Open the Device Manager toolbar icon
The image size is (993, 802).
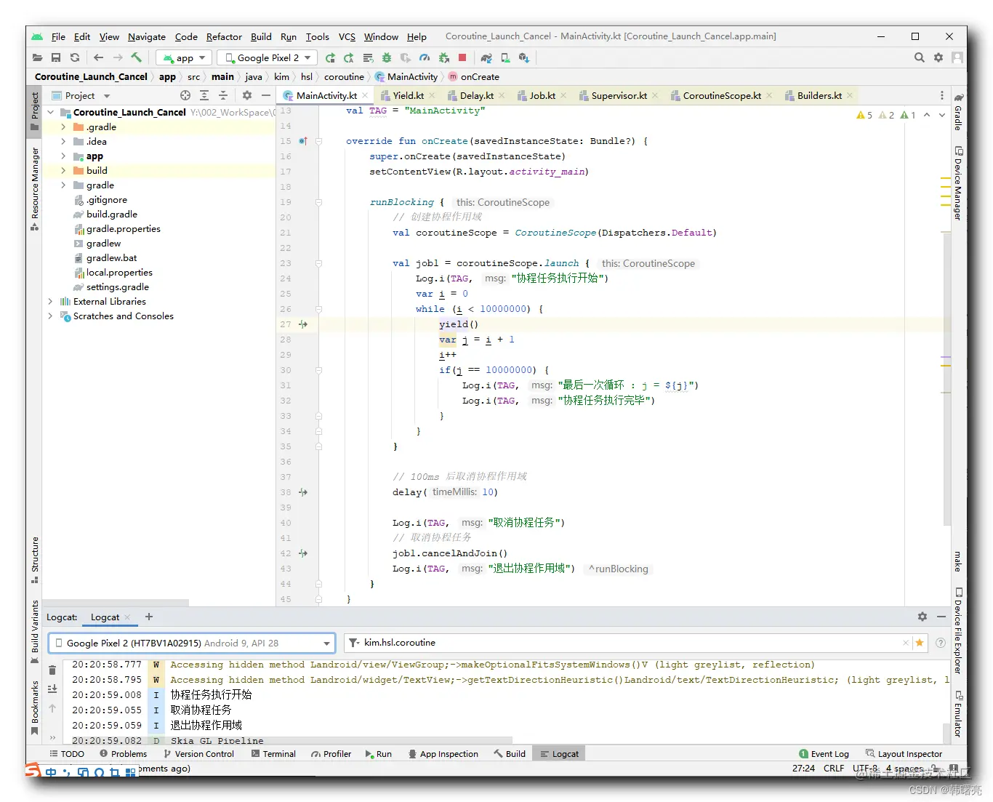click(x=505, y=57)
